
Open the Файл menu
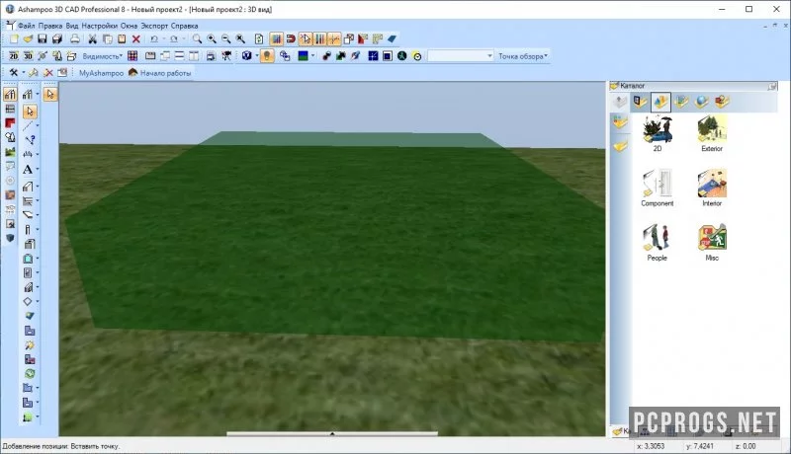click(27, 26)
